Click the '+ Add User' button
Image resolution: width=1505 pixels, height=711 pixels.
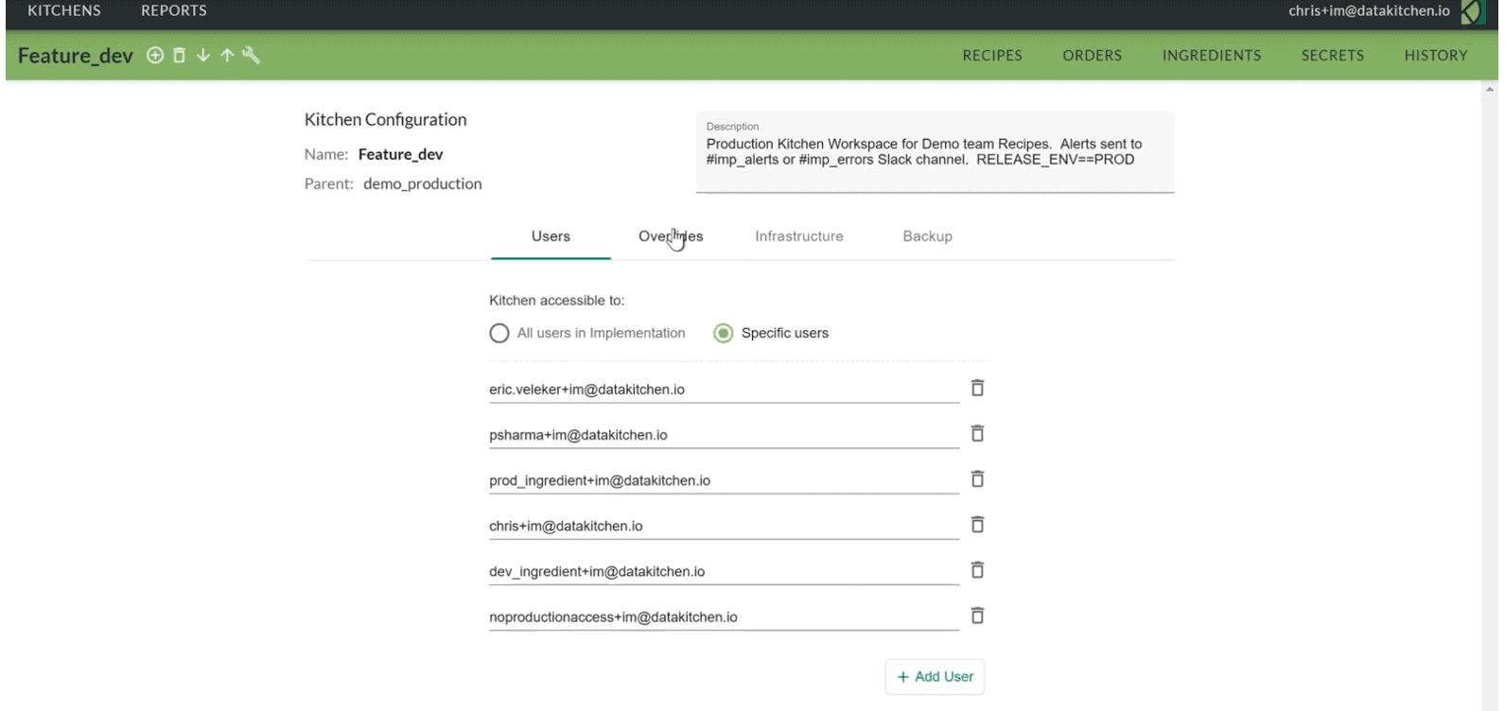(935, 677)
